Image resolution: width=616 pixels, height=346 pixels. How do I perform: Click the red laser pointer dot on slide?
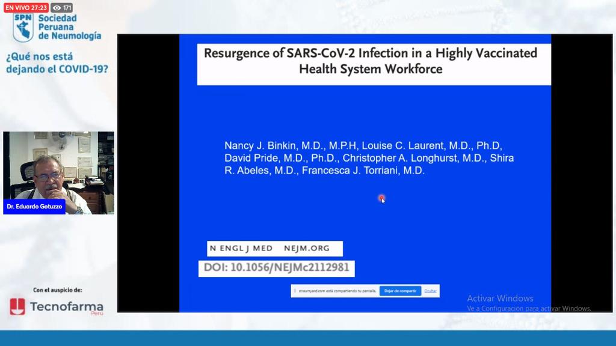tap(381, 198)
